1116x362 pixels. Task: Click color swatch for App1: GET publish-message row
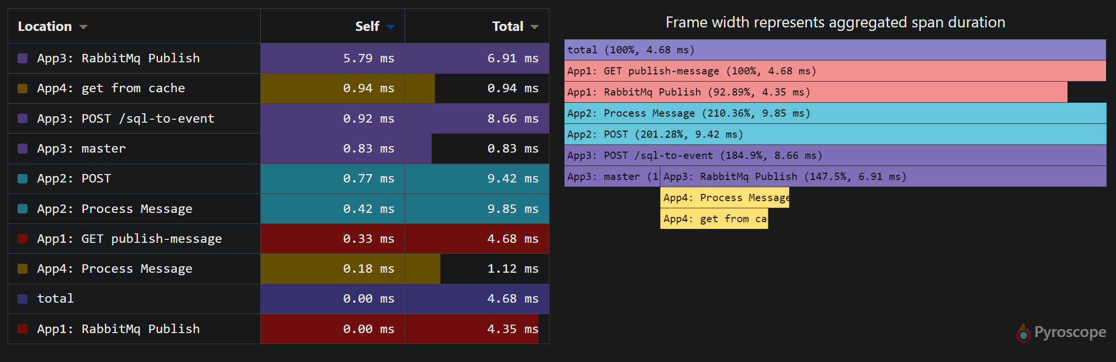click(22, 238)
